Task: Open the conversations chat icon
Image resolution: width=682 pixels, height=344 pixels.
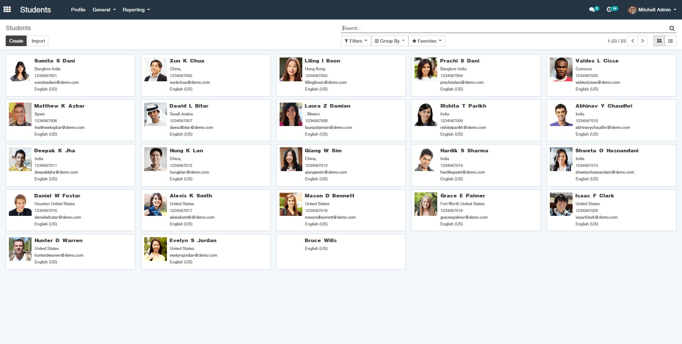Action: pyautogui.click(x=592, y=10)
